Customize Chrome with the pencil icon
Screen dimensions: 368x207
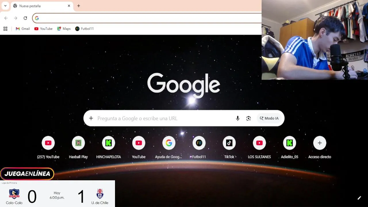359,198
